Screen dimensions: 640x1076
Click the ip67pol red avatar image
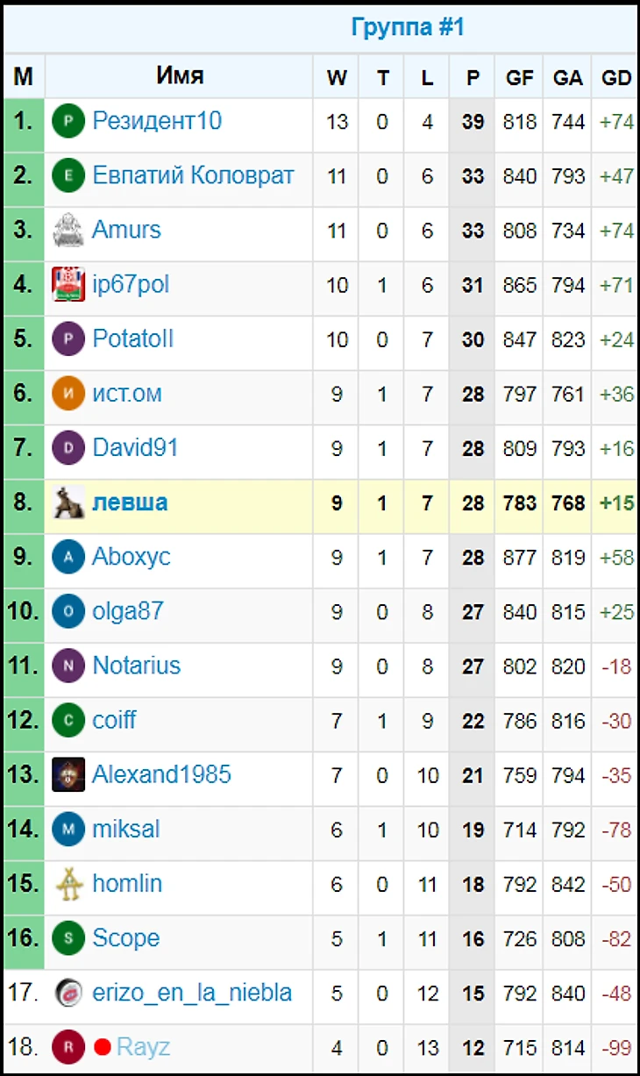point(68,285)
